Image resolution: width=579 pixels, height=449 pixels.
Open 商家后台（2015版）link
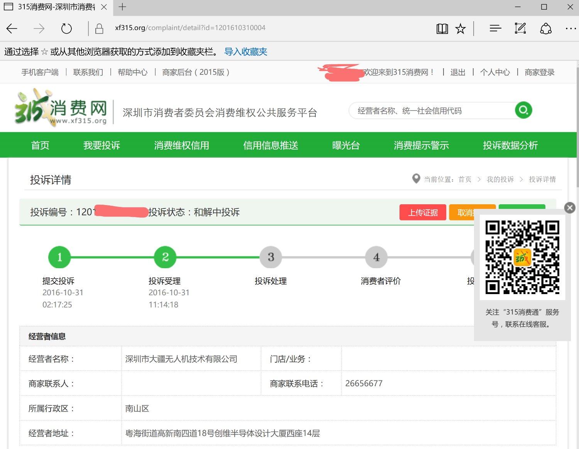[x=196, y=72]
